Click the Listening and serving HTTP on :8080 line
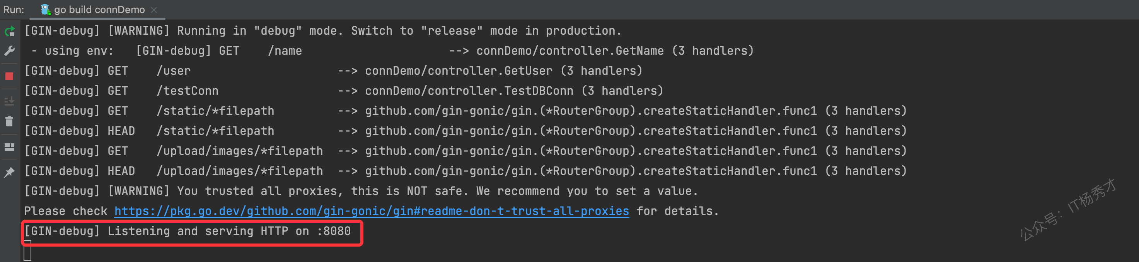1139x262 pixels. (188, 231)
